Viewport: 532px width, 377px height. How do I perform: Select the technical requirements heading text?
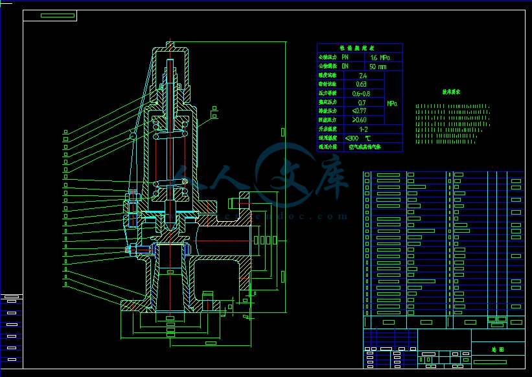coord(451,92)
